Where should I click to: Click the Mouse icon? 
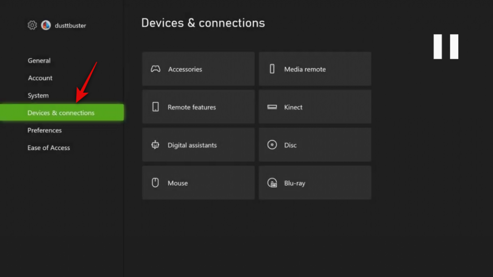point(155,182)
